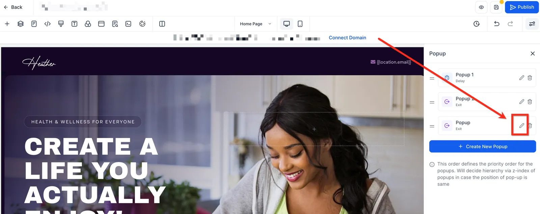Delete Popup 1 using trash icon

[530, 78]
